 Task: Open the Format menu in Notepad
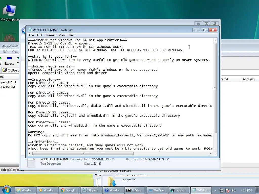coord(51,35)
